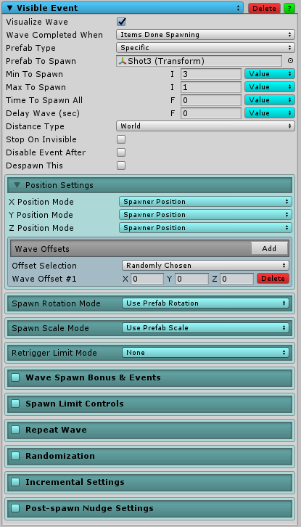Tick the Despawn This checkbox
The height and width of the screenshot is (527, 301).
pyautogui.click(x=121, y=166)
